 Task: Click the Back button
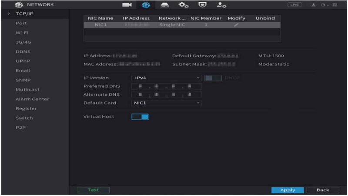[x=323, y=190]
